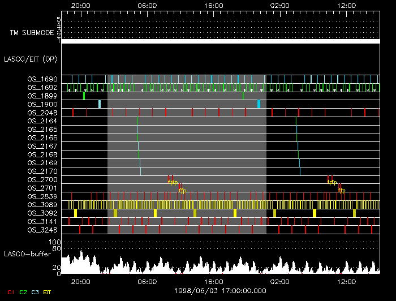
Task: Click the 16:00 label on the bottom axis
Action: [x=214, y=282]
